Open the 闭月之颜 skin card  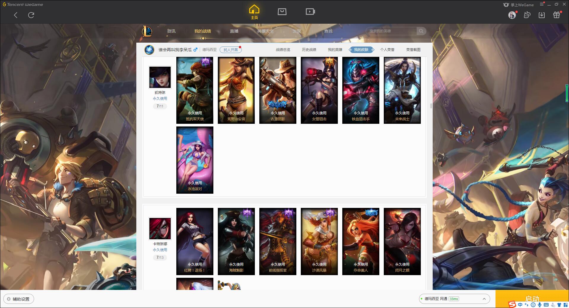click(x=402, y=241)
